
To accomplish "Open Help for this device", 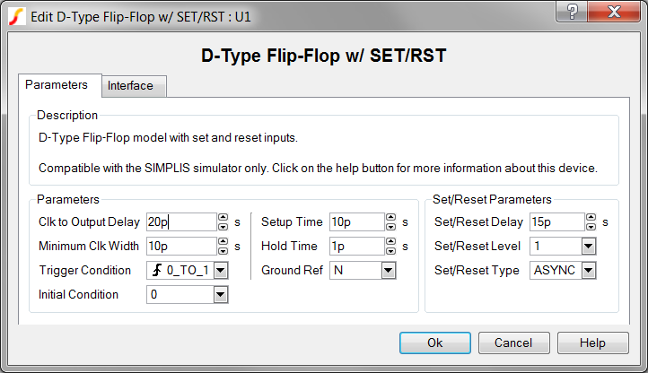I will coord(593,343).
